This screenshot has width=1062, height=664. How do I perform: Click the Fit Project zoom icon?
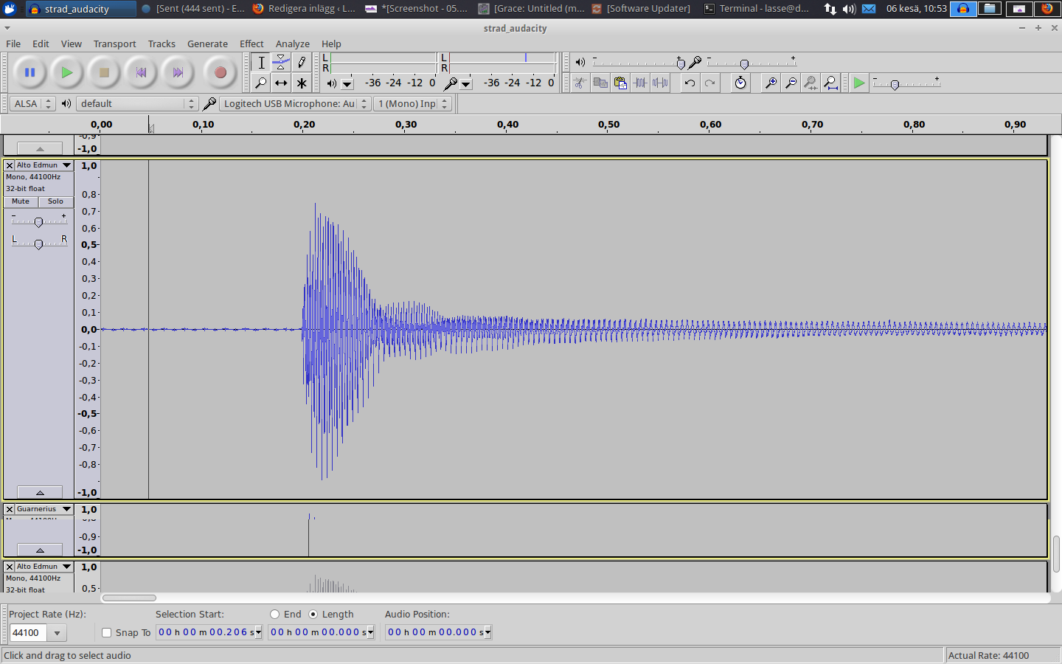830,83
